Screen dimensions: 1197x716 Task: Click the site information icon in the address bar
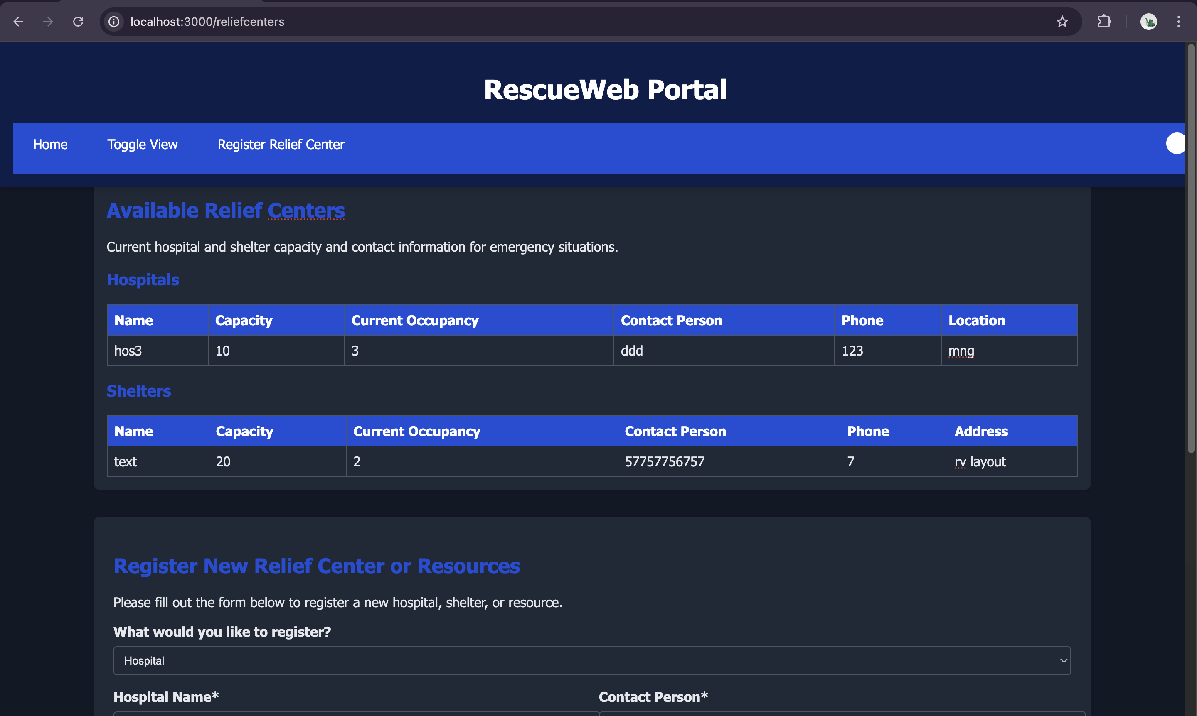pos(114,22)
